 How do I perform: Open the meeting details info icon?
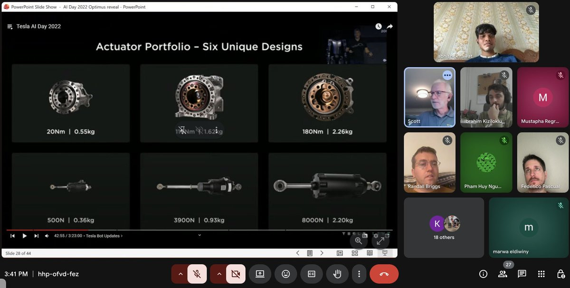[483, 274]
